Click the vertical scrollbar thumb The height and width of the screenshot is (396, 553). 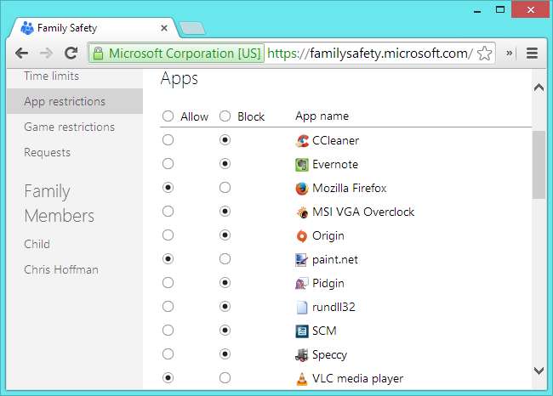539,165
